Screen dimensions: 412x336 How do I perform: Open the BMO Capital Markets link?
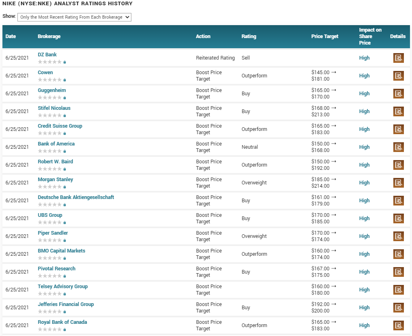62,251
